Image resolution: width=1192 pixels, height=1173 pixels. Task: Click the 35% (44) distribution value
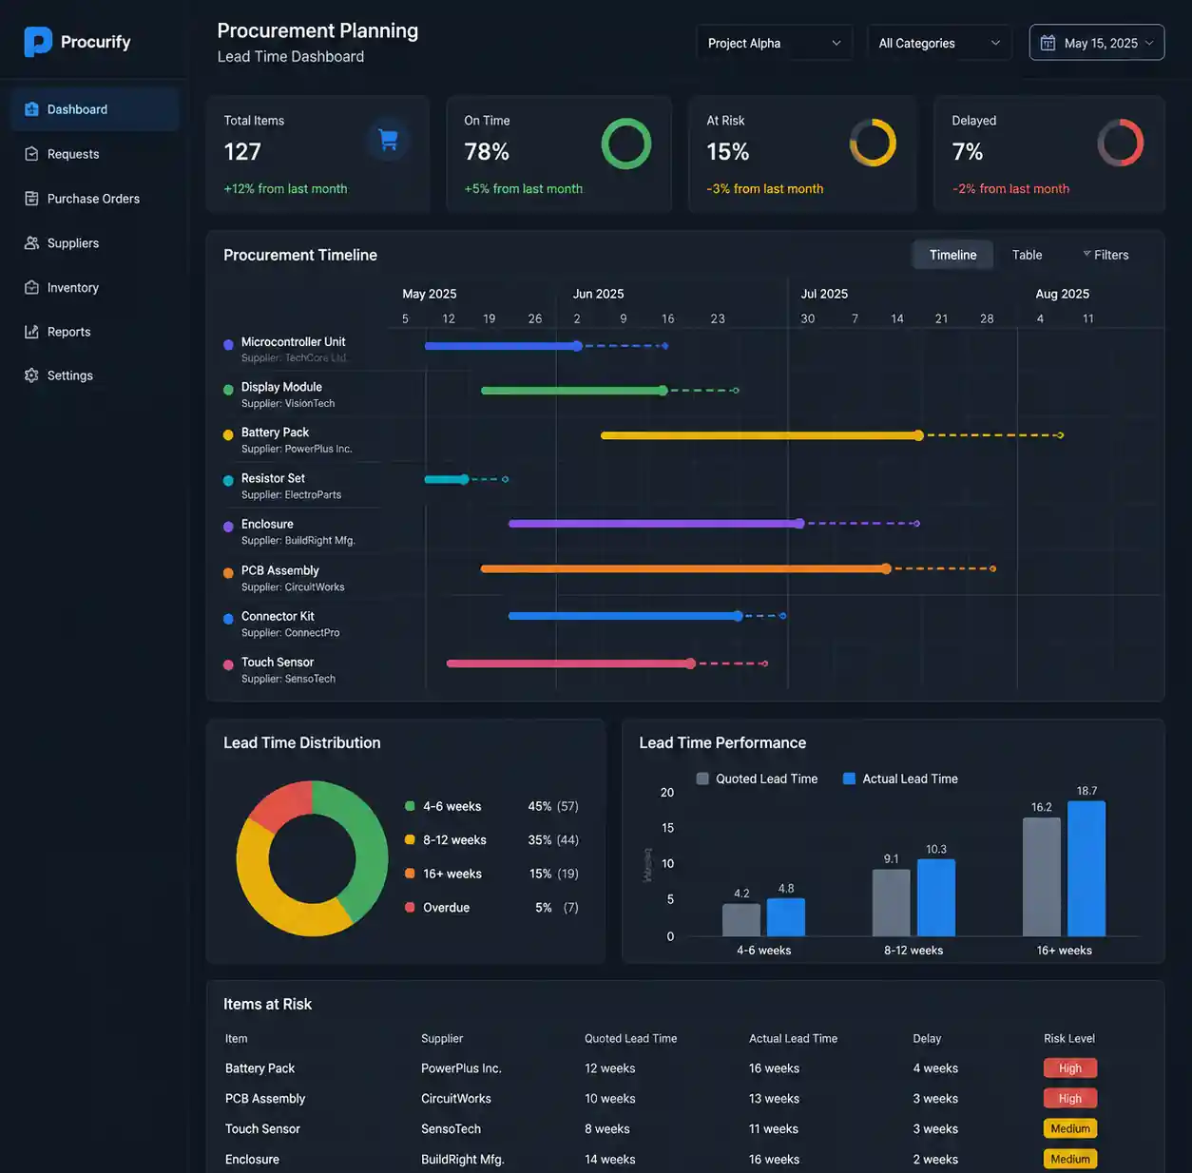[x=553, y=839]
